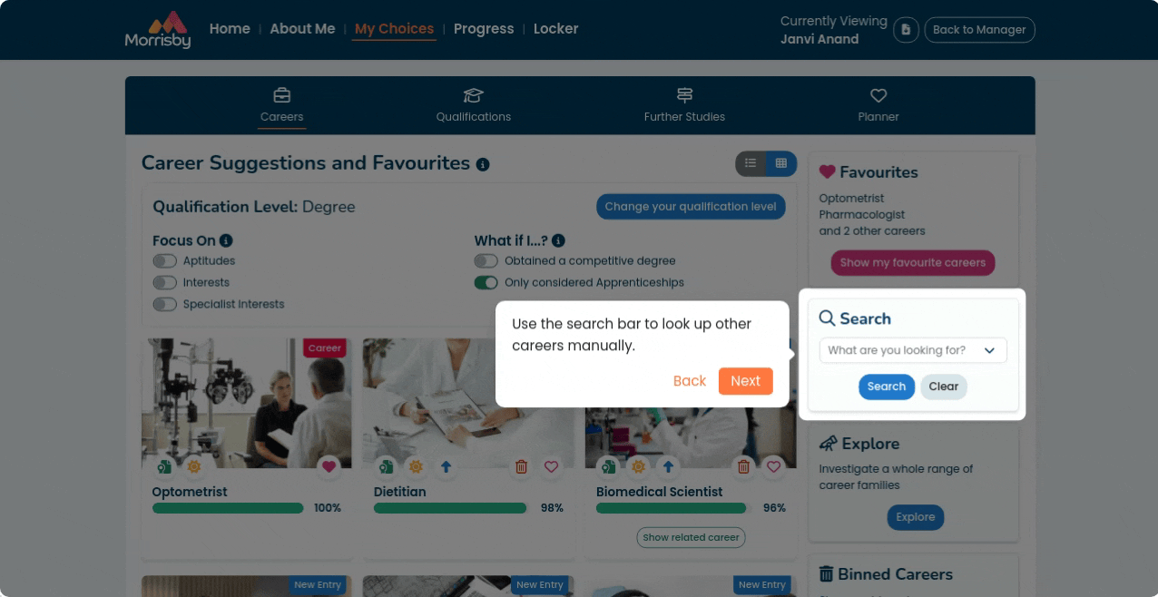Switch to list view icon
This screenshot has height=597, width=1158.
(x=751, y=163)
